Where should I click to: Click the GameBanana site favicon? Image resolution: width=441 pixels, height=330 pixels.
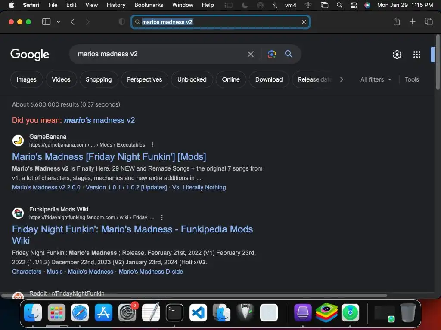(18, 141)
